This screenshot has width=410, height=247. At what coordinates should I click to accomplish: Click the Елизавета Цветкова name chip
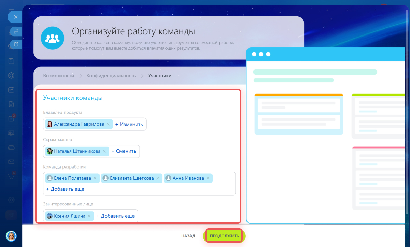click(132, 178)
